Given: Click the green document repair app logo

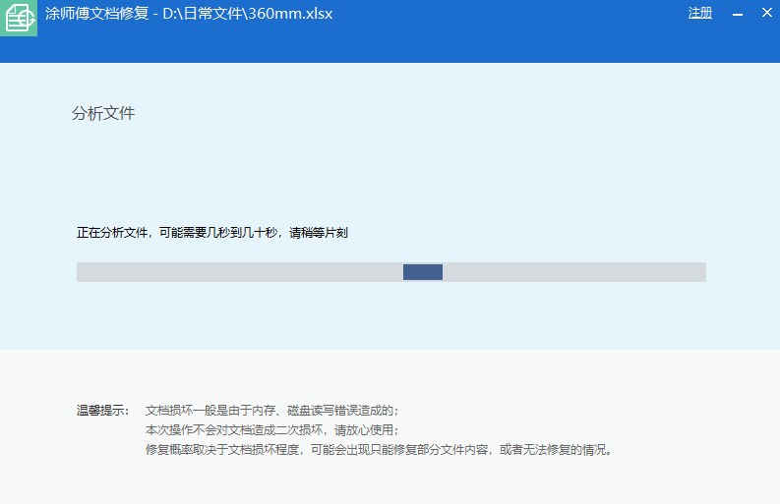Looking at the screenshot, I should click(18, 18).
